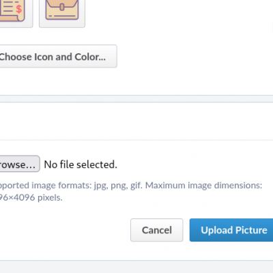Cancel the picture upload
Viewport: 273px width, 273px height.
[x=157, y=230]
